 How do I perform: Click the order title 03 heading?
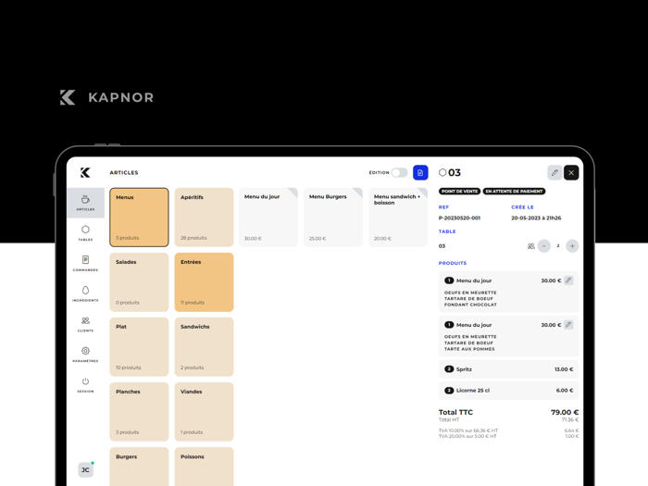tap(455, 172)
